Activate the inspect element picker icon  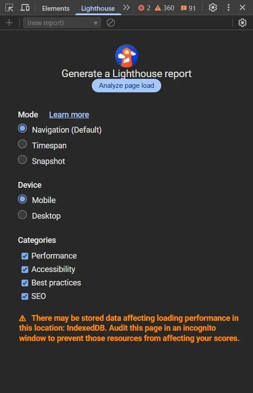[9, 8]
